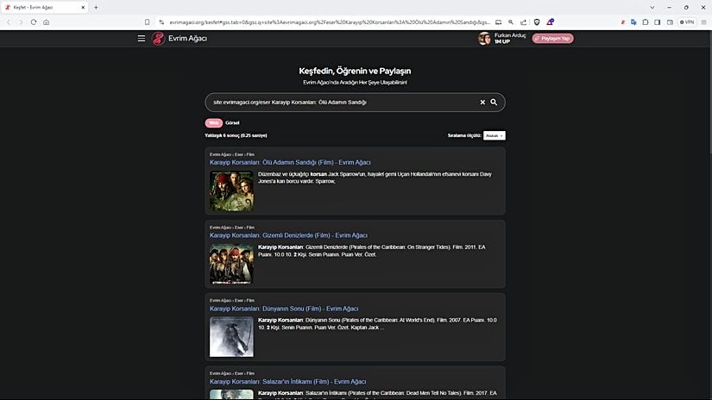This screenshot has width=712, height=400.
Task: Click the browser VPN button
Action: (687, 22)
